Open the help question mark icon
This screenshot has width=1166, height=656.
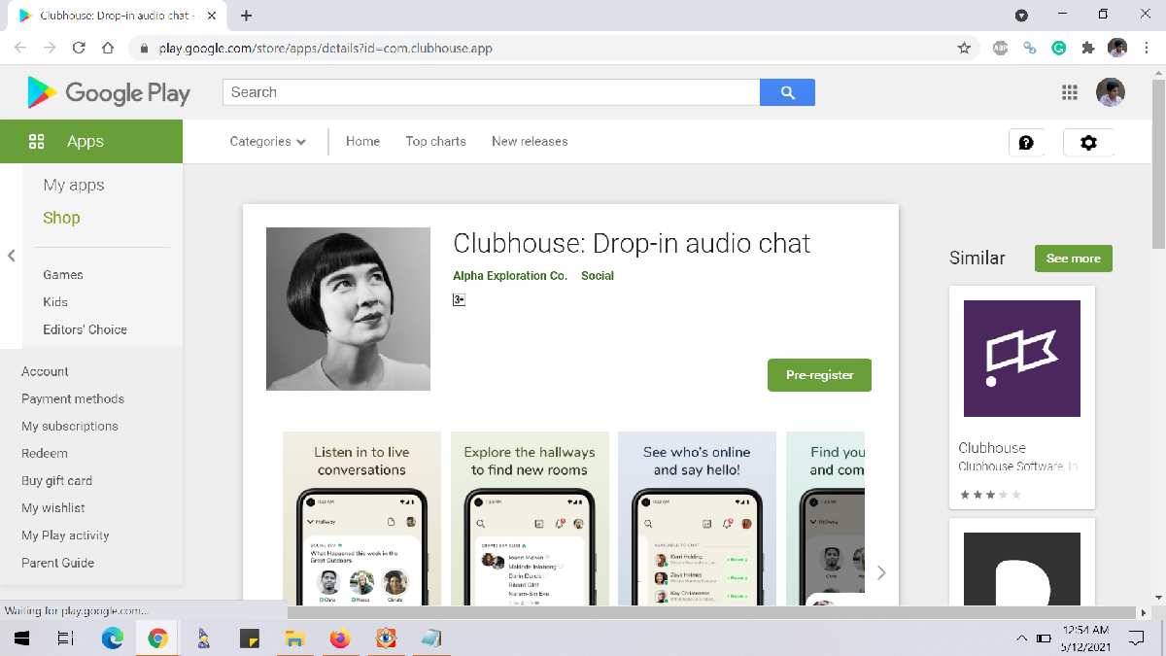1026,142
